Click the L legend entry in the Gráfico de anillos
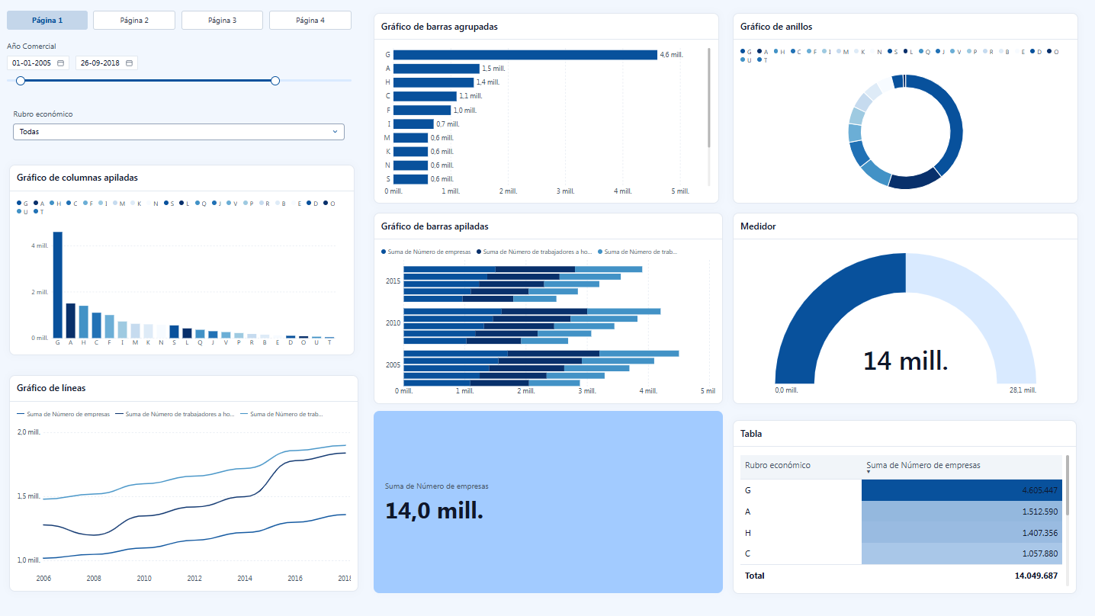Image resolution: width=1095 pixels, height=616 pixels. [x=908, y=52]
